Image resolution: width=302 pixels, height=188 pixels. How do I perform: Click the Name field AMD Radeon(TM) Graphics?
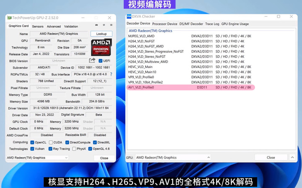(59, 34)
